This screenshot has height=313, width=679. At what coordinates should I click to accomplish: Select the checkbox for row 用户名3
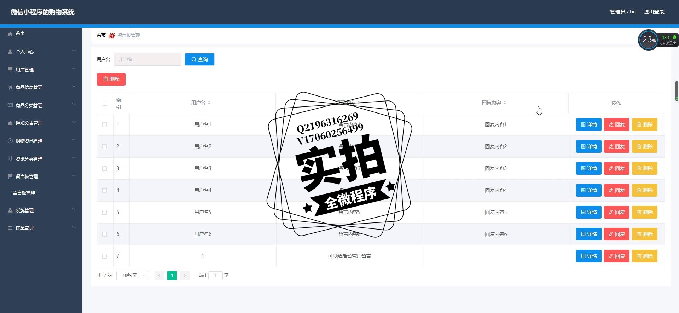105,168
